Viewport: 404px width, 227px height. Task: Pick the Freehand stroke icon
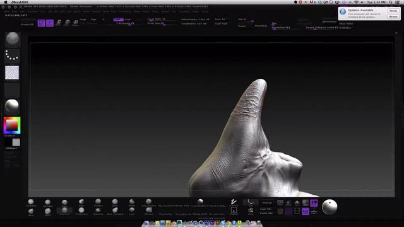[x=234, y=202]
